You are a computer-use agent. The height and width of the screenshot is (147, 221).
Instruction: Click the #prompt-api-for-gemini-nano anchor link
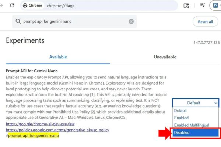click(x=32, y=136)
